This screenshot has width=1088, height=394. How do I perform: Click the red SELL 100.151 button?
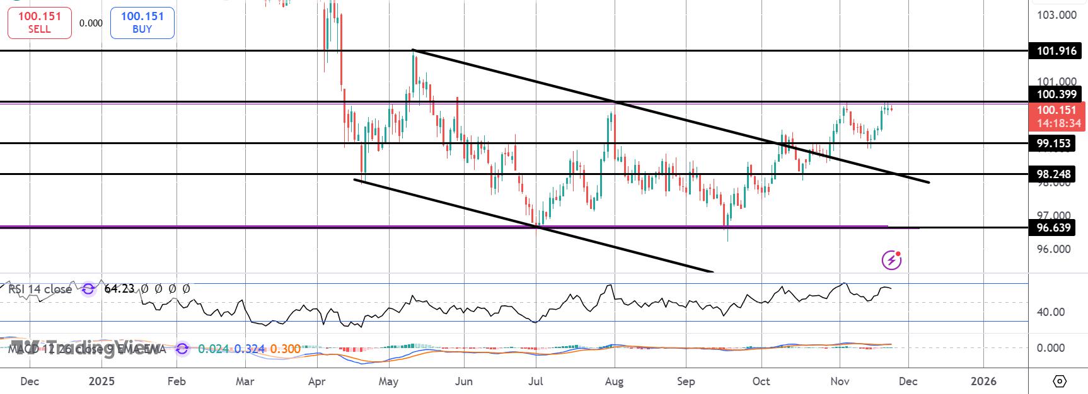coord(39,22)
